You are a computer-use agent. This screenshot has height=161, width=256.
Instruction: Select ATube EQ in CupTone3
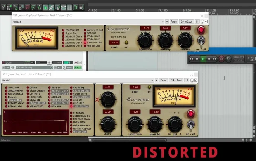[x=77, y=88]
